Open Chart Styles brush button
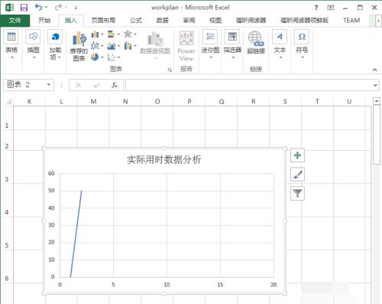Screen dimensions: 382x304 (297, 175)
